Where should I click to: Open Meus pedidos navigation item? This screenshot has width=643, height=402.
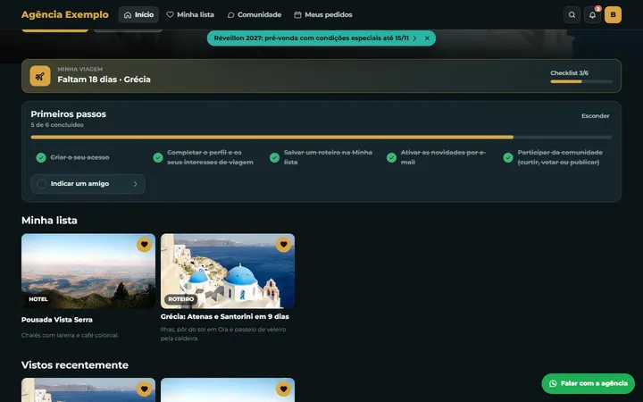coord(323,15)
